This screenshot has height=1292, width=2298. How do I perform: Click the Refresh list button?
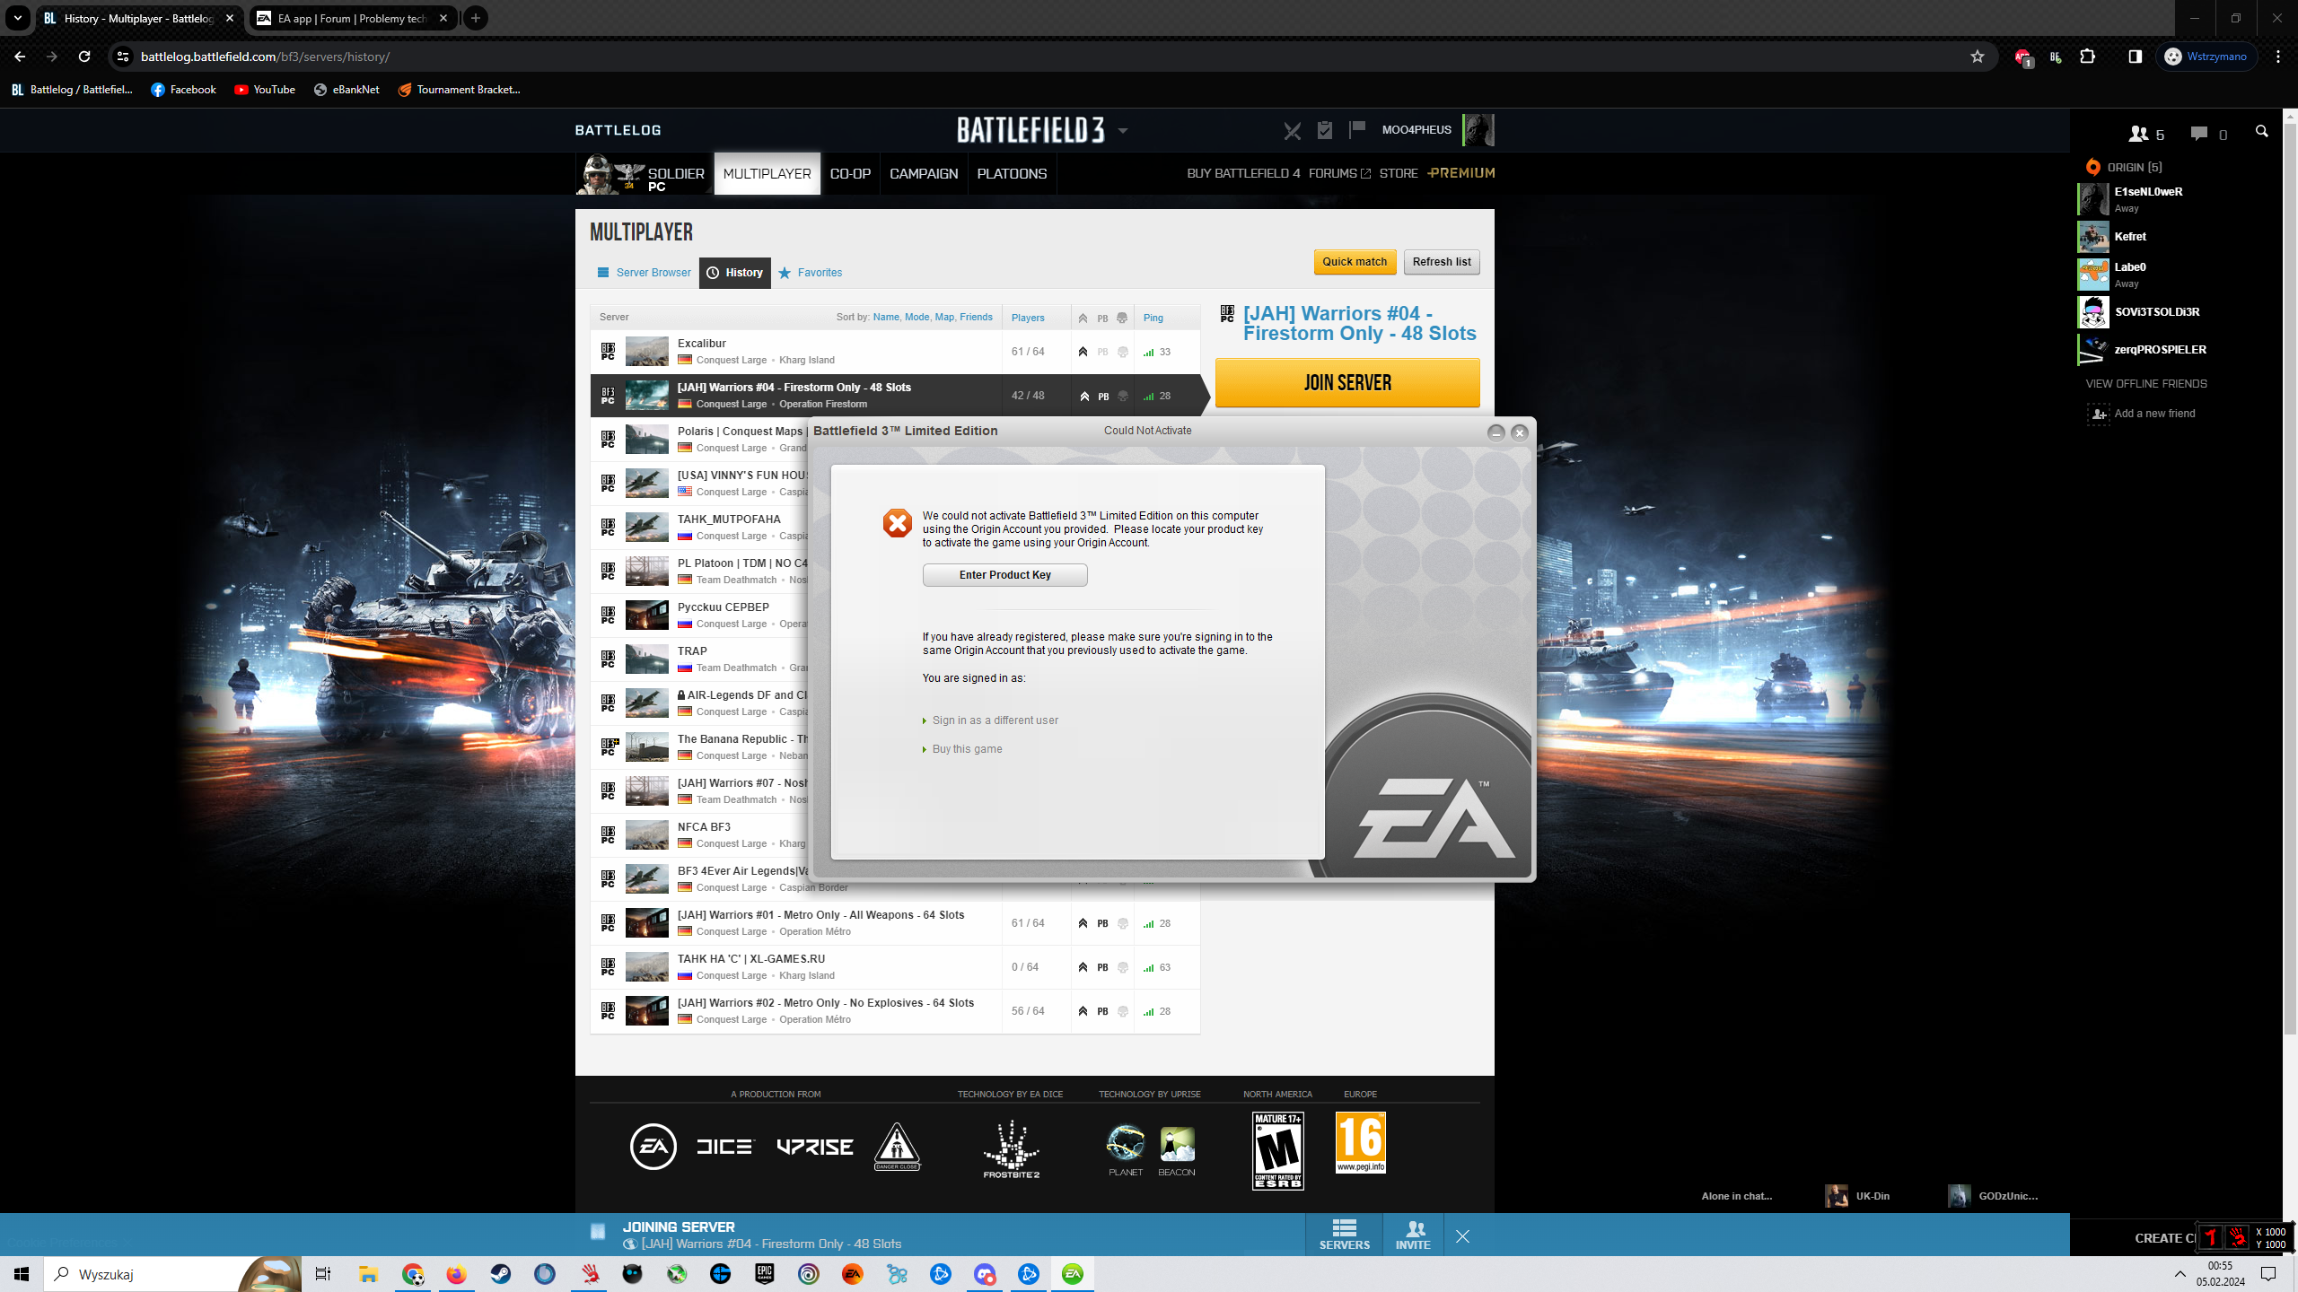point(1442,262)
